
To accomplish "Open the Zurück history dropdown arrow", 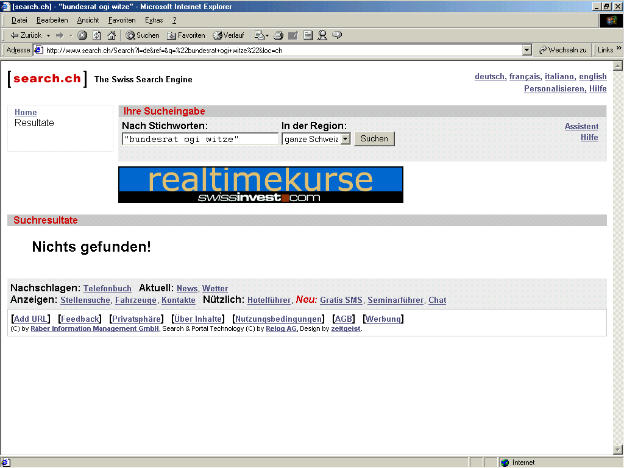I will pyautogui.click(x=48, y=35).
